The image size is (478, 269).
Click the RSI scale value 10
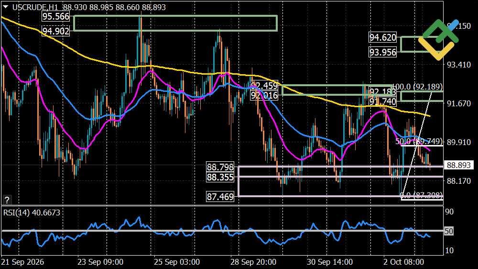point(449,250)
